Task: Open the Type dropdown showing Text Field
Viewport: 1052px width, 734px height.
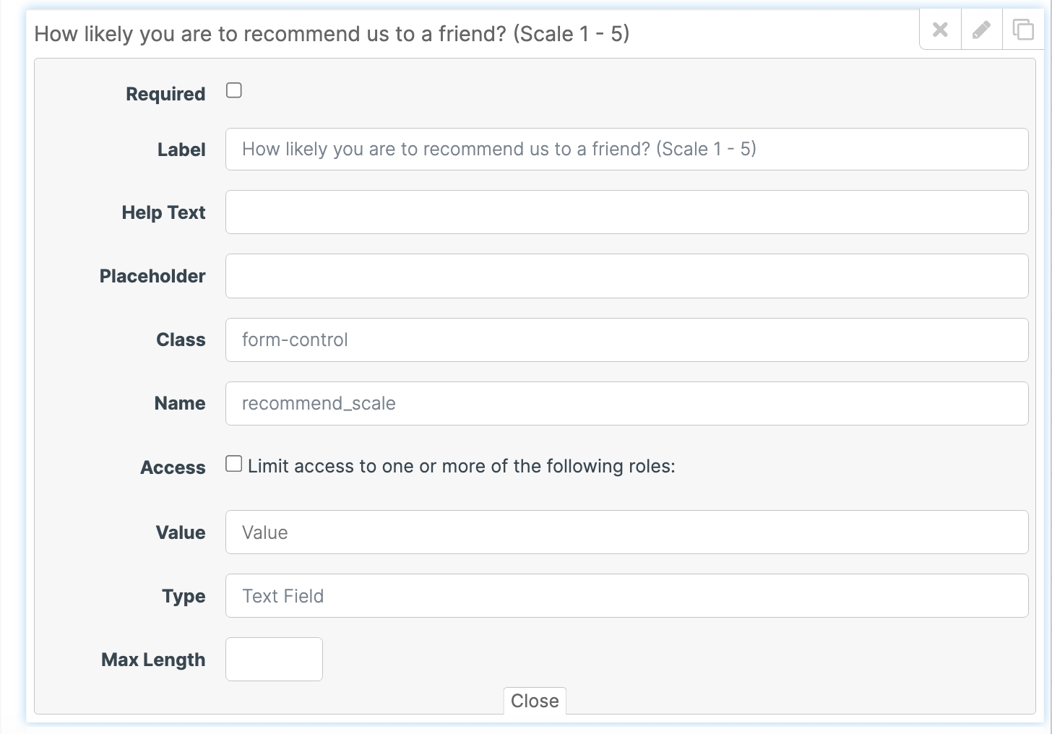Action: point(626,596)
